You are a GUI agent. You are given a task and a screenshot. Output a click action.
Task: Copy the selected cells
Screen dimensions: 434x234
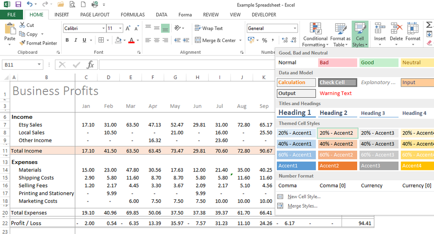(x=28, y=34)
